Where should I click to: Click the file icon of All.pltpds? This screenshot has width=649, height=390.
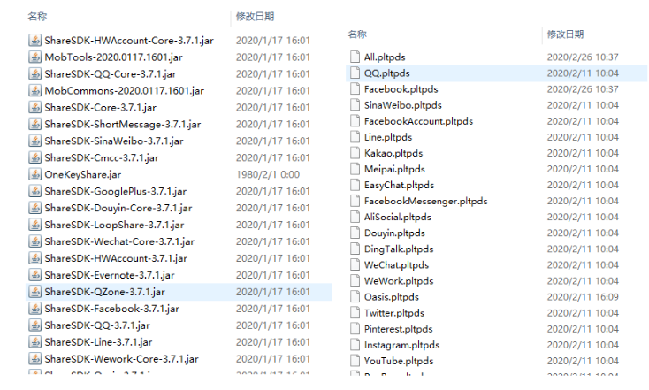tap(355, 57)
